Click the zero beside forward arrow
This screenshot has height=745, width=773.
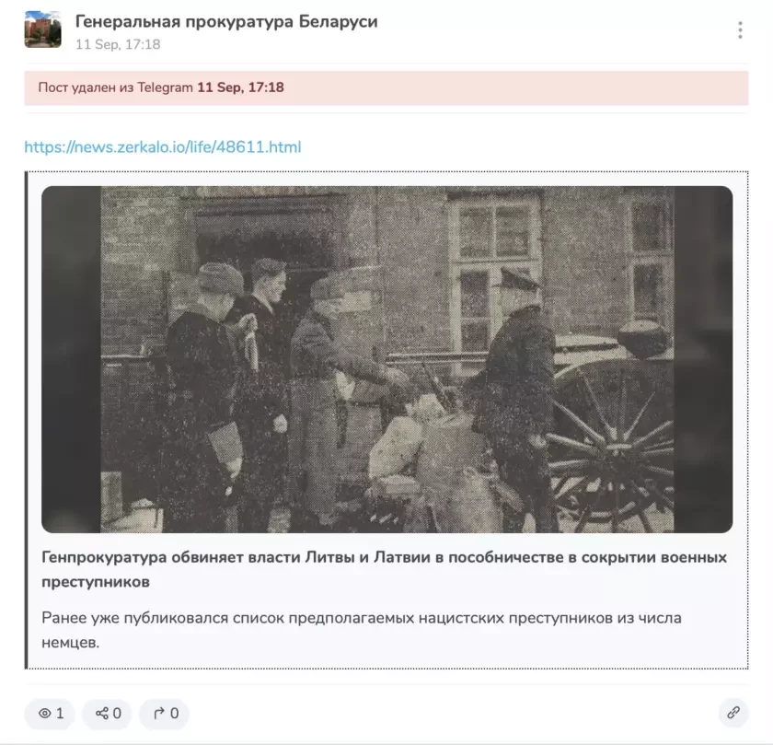[174, 713]
